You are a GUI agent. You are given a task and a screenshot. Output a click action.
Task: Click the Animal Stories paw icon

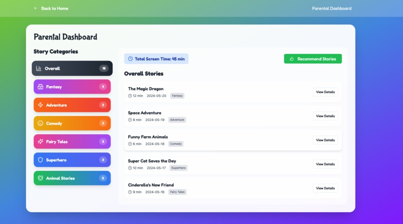click(40, 178)
